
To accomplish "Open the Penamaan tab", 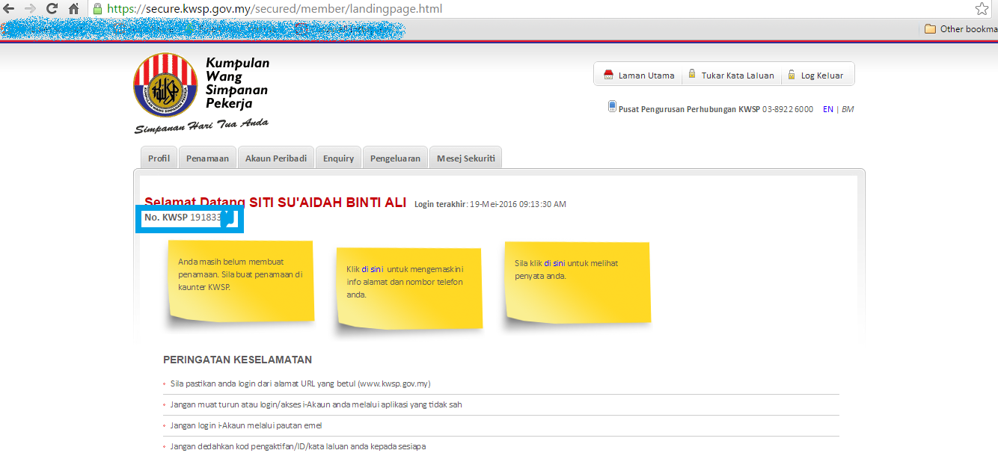I will [207, 158].
